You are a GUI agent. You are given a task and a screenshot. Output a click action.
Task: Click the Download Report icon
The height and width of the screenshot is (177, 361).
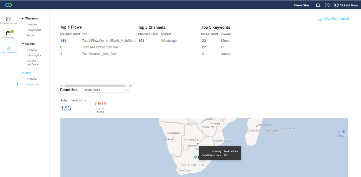click(320, 19)
